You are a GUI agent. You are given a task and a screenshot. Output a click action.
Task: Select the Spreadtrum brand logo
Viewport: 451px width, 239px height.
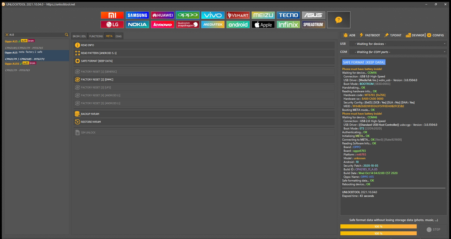click(x=314, y=25)
